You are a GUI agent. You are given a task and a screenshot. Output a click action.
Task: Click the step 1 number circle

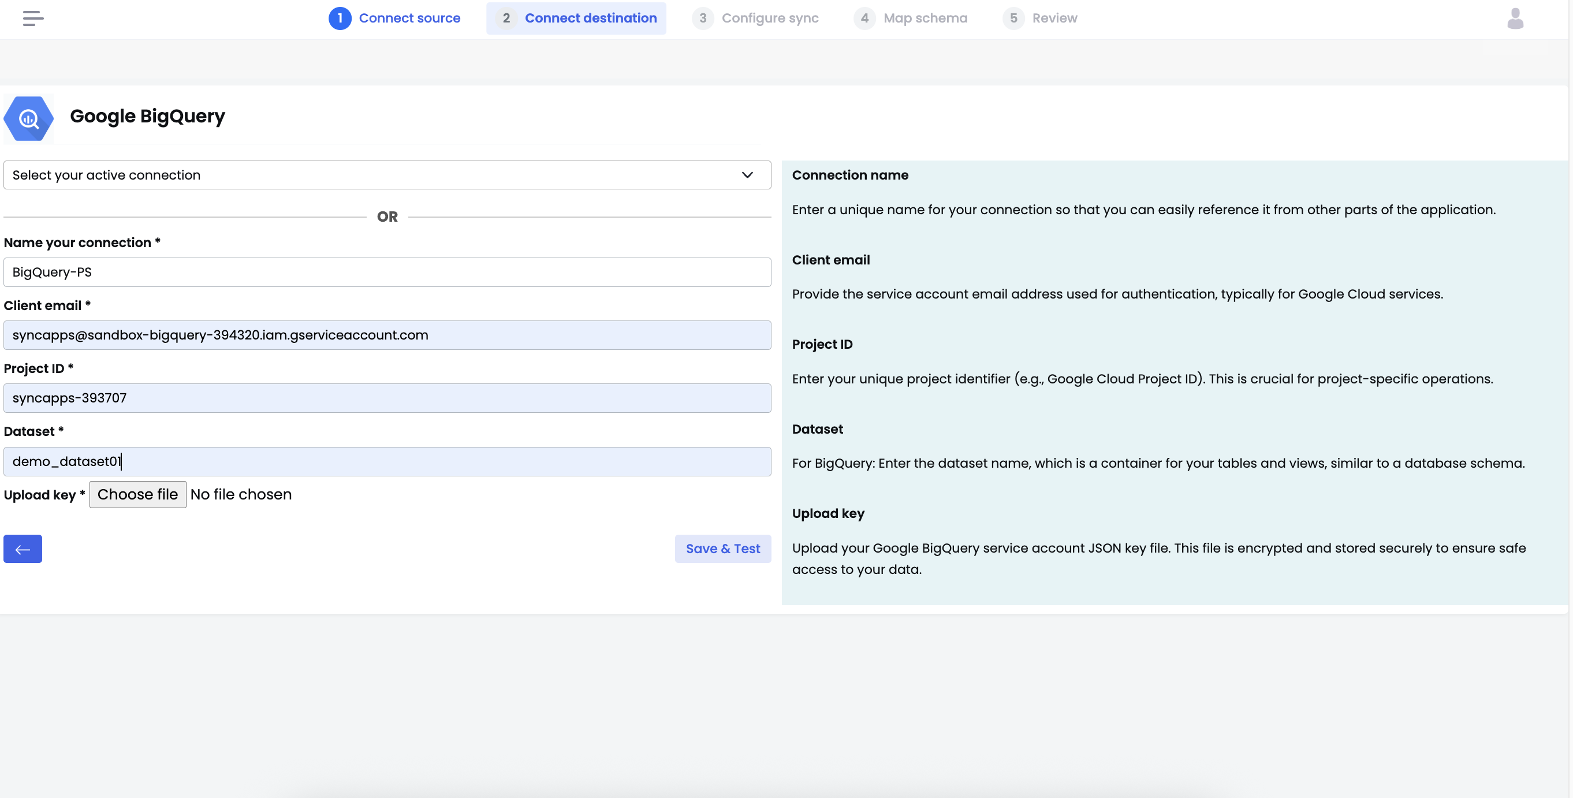(x=340, y=18)
